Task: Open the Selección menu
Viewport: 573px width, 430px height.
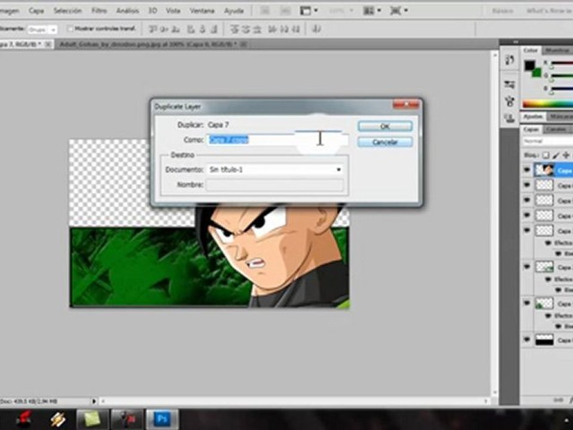Action: coord(67,11)
